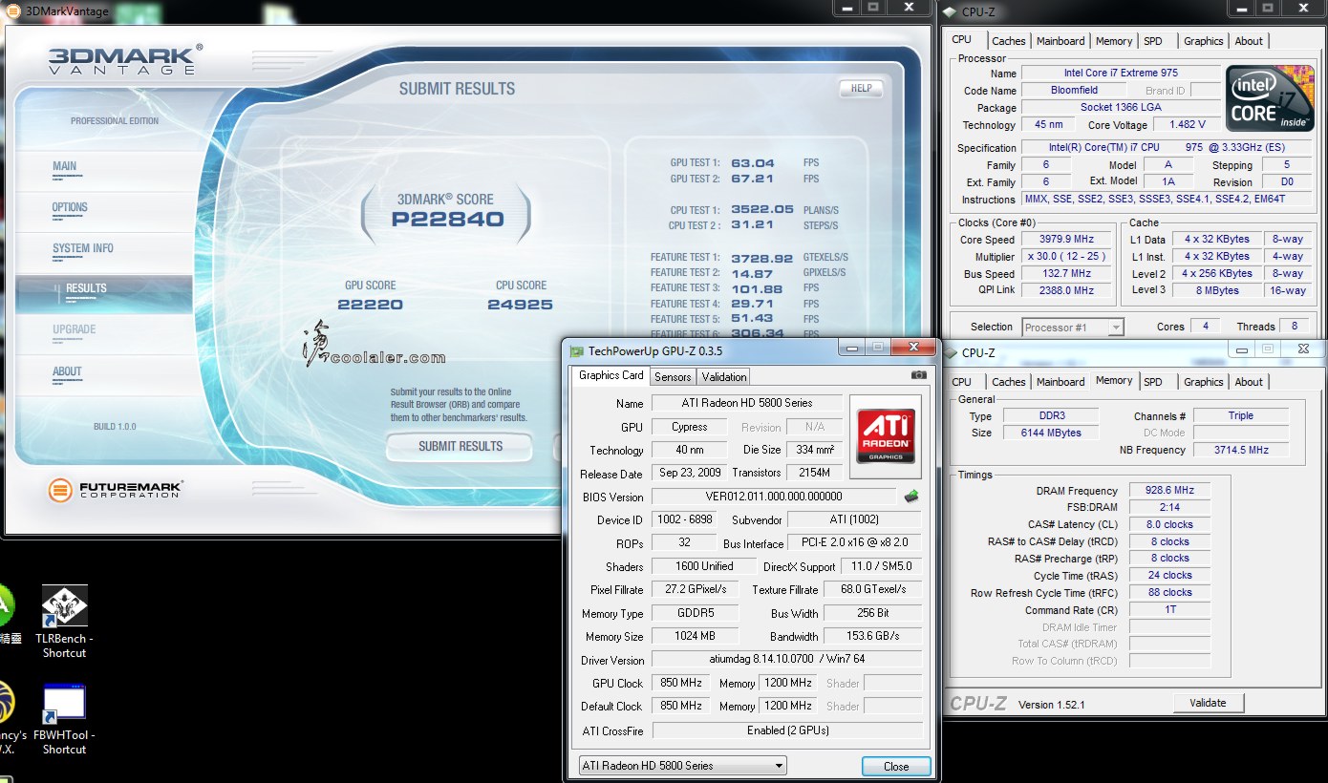
Task: Click the GPU-Z Name field showing ATI Radeon HD 5800 Series
Action: pos(747,403)
